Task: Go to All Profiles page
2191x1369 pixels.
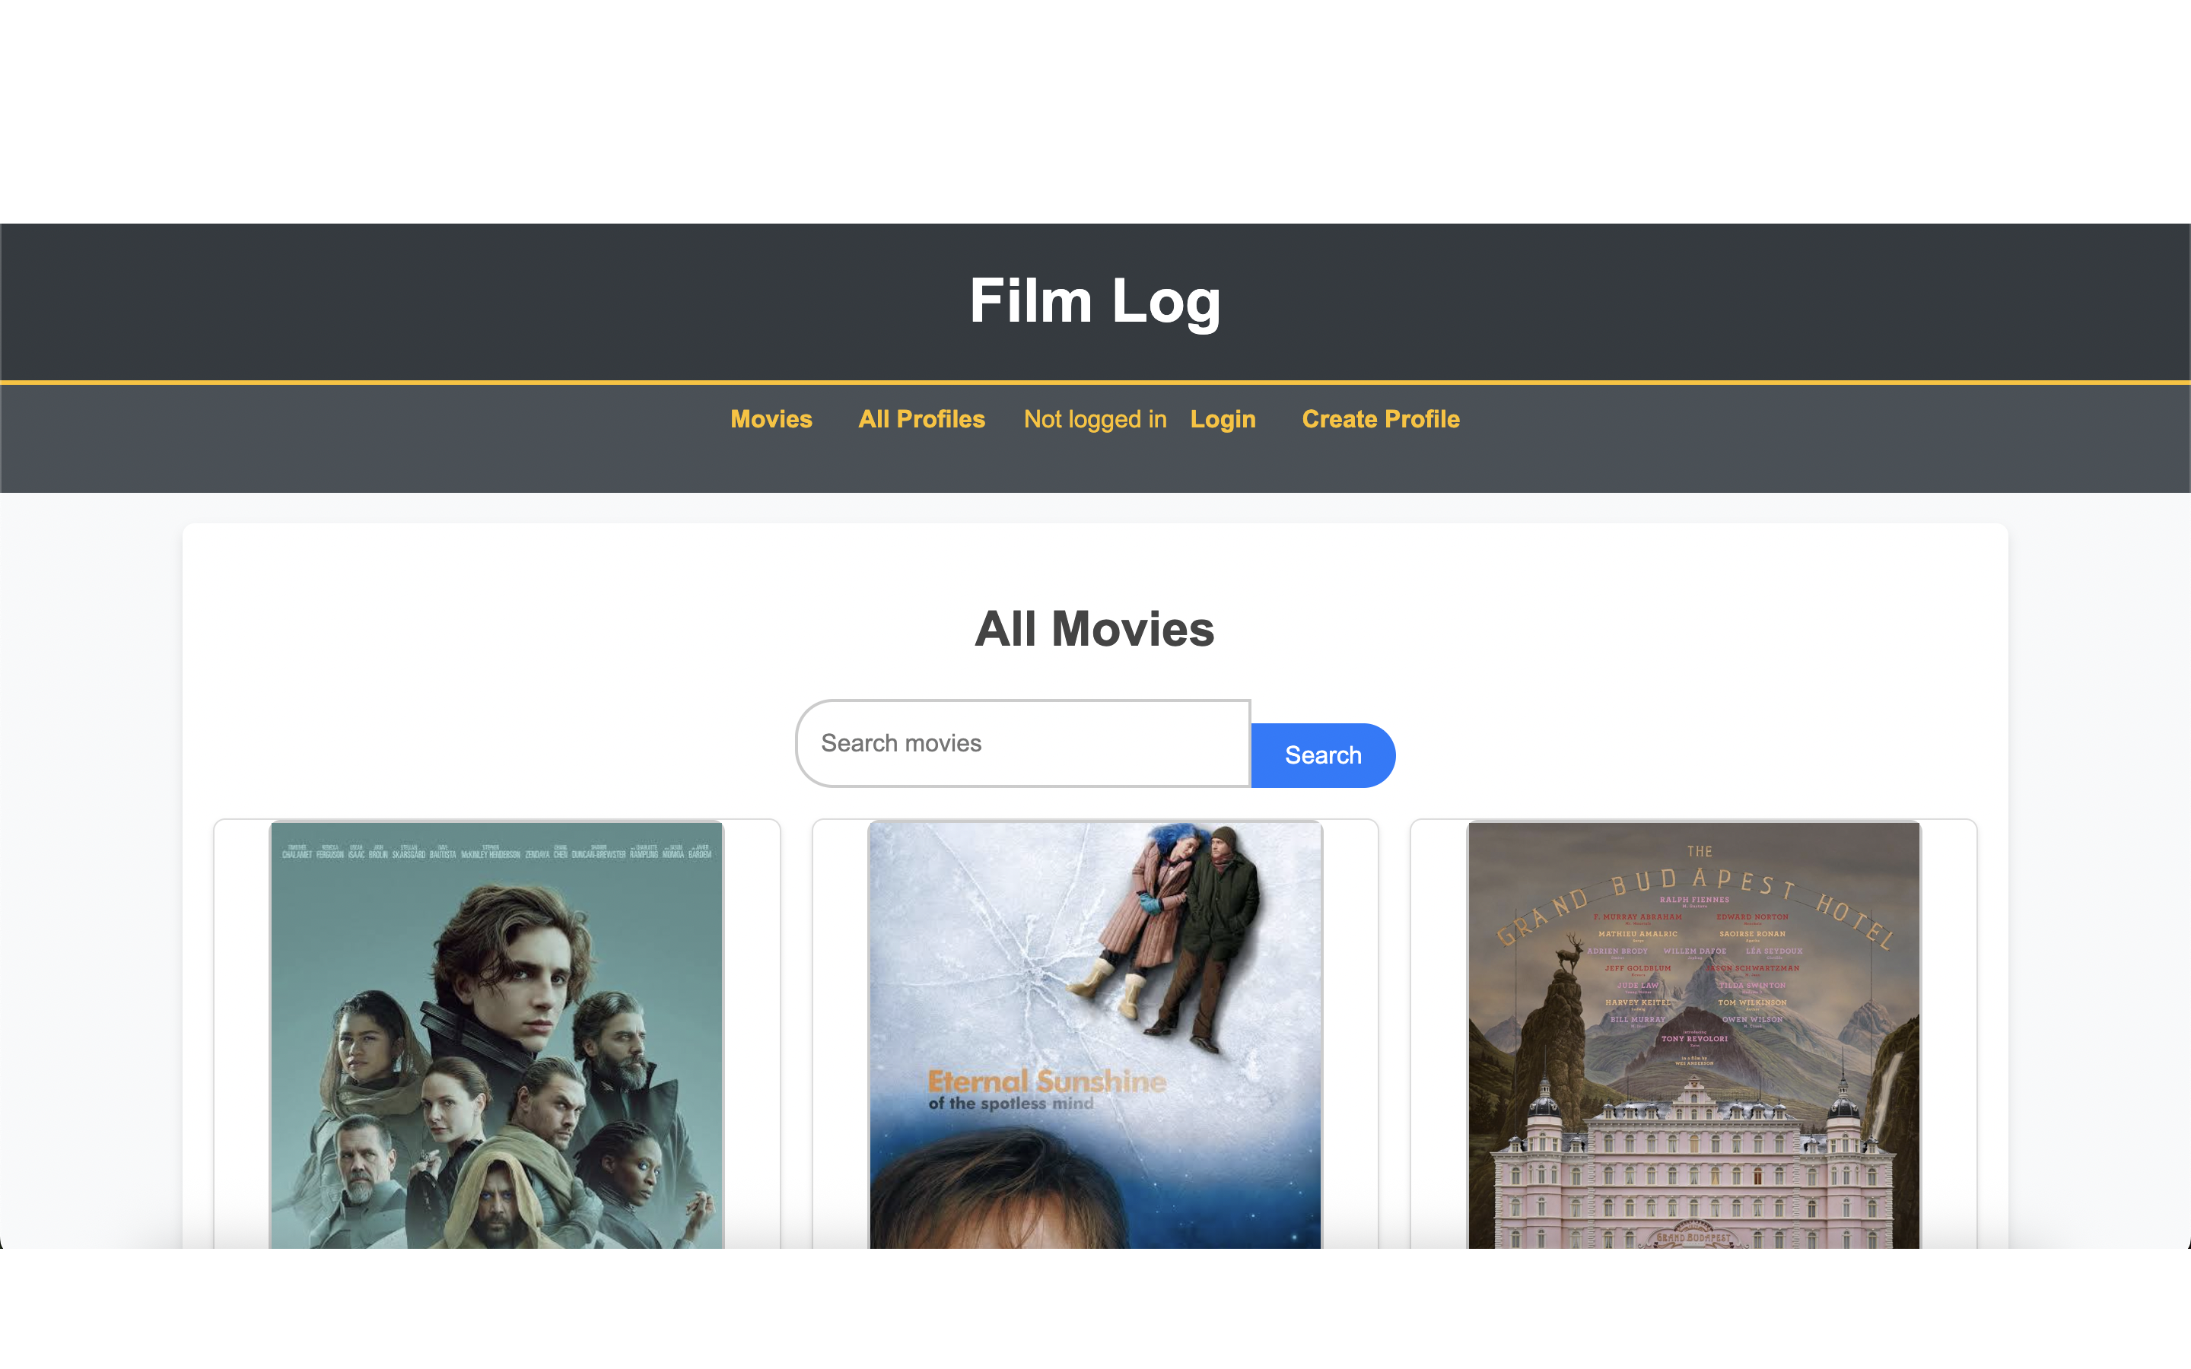Action: click(922, 419)
